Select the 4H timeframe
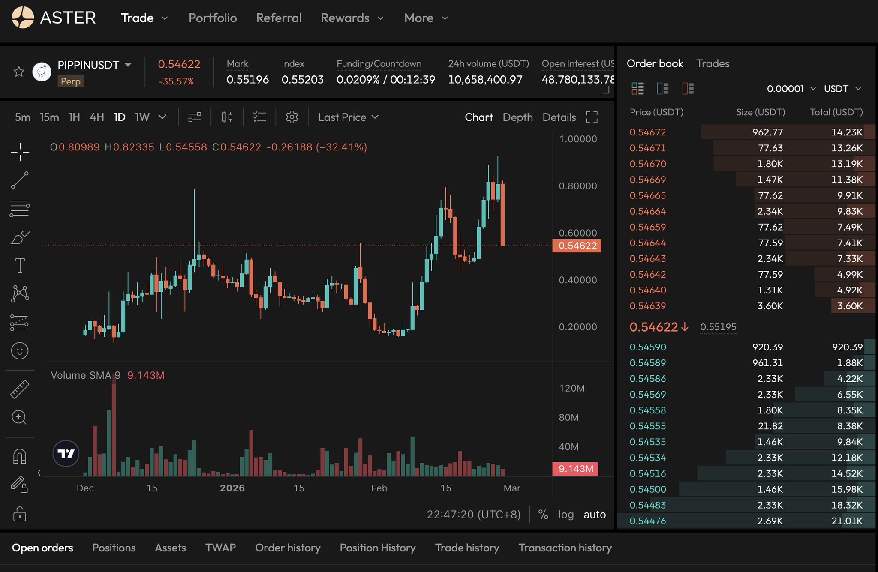Screen dimensions: 878x572 [97, 117]
